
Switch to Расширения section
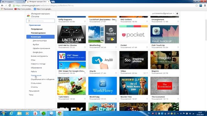coord(34,91)
